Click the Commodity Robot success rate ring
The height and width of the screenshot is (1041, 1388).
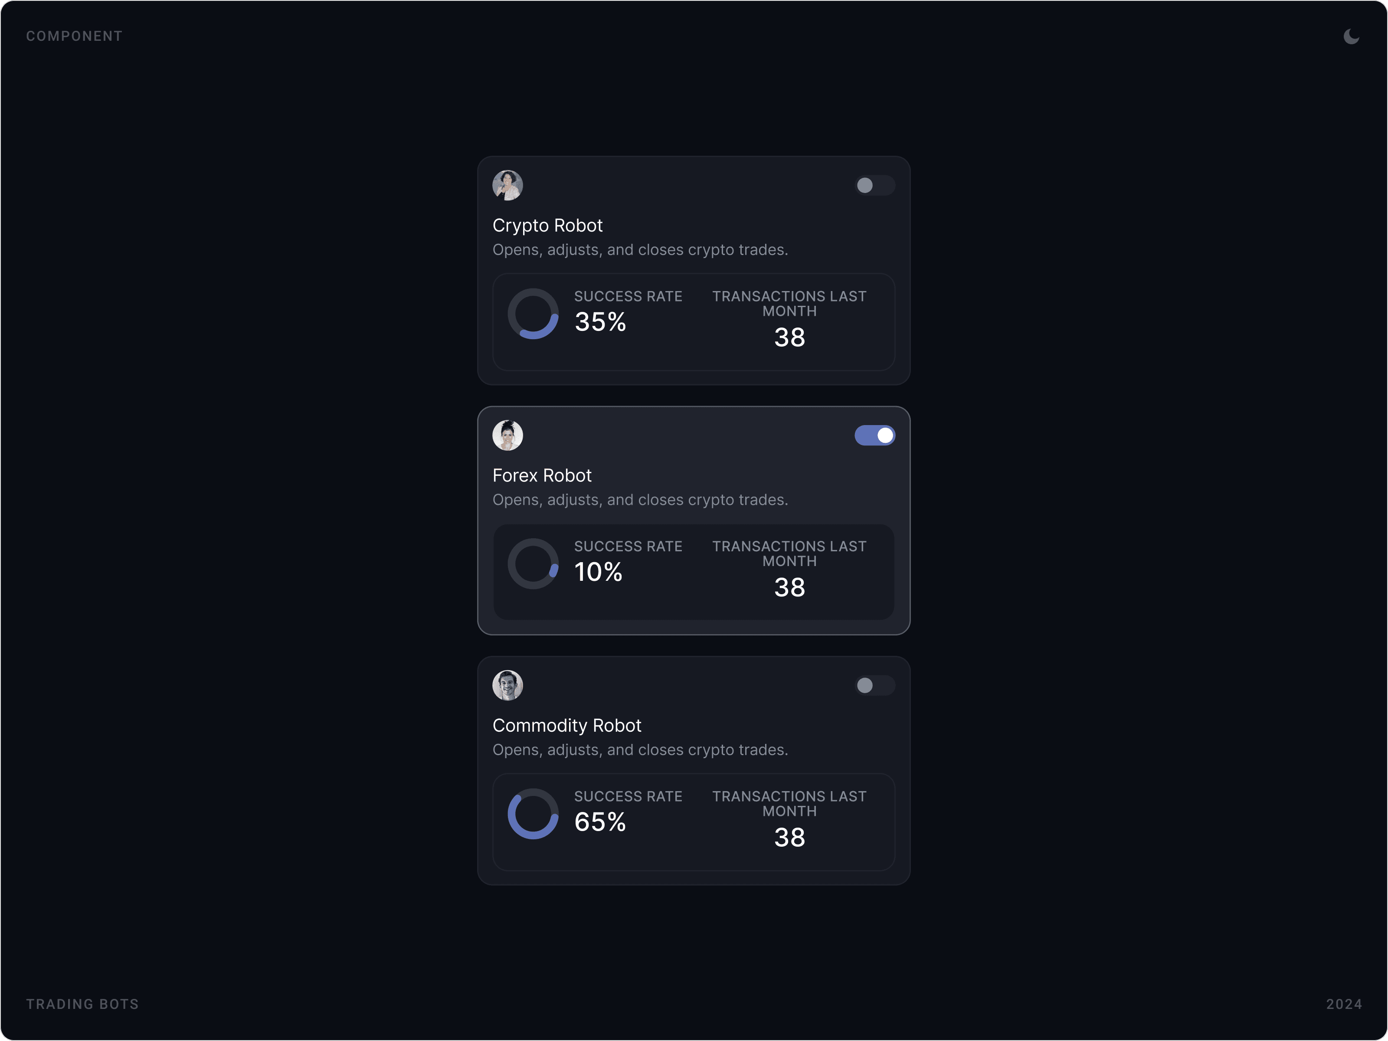tap(534, 814)
